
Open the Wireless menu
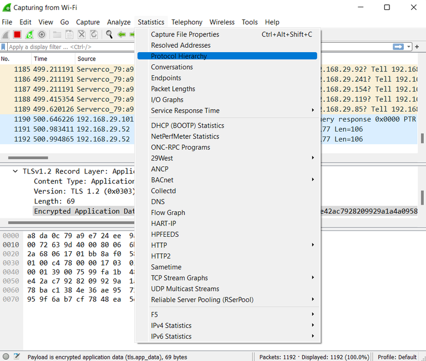[x=222, y=22]
